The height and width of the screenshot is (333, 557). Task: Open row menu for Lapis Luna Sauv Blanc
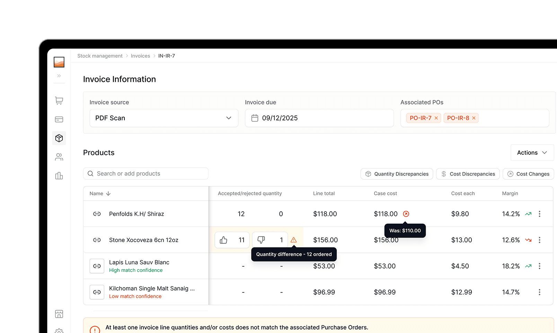point(539,266)
